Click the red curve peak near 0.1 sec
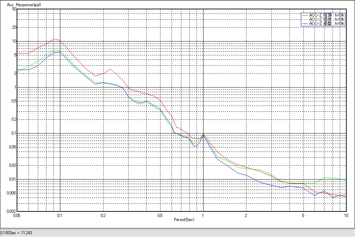Image resolution: width=355 pixels, height=237 pixels. pos(54,39)
